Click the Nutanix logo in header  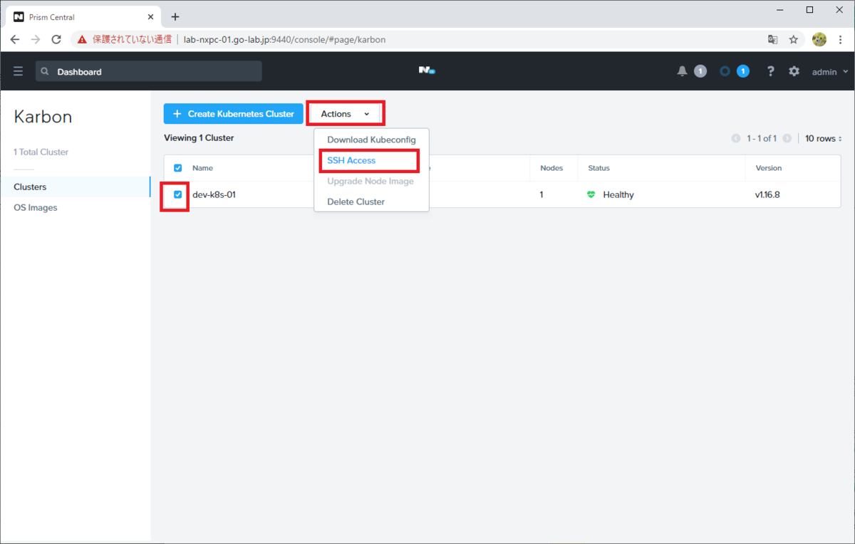click(x=427, y=70)
